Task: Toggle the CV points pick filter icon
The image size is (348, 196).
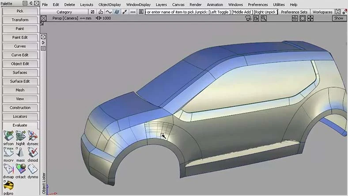Action: (125, 12)
